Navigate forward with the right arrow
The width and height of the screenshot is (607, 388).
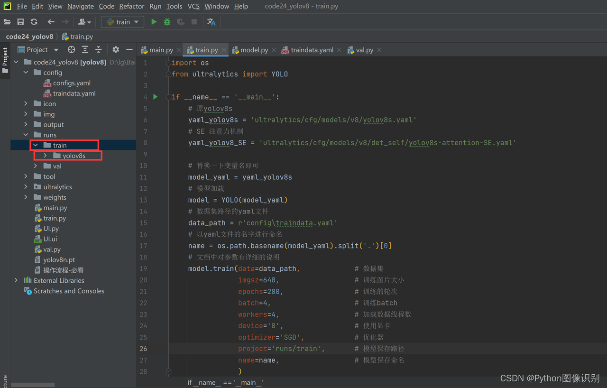pos(65,22)
